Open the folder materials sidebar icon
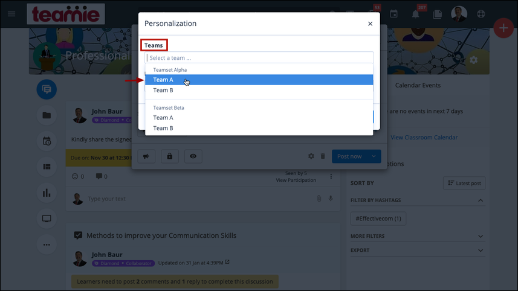Viewport: 518px width, 291px height. click(47, 115)
